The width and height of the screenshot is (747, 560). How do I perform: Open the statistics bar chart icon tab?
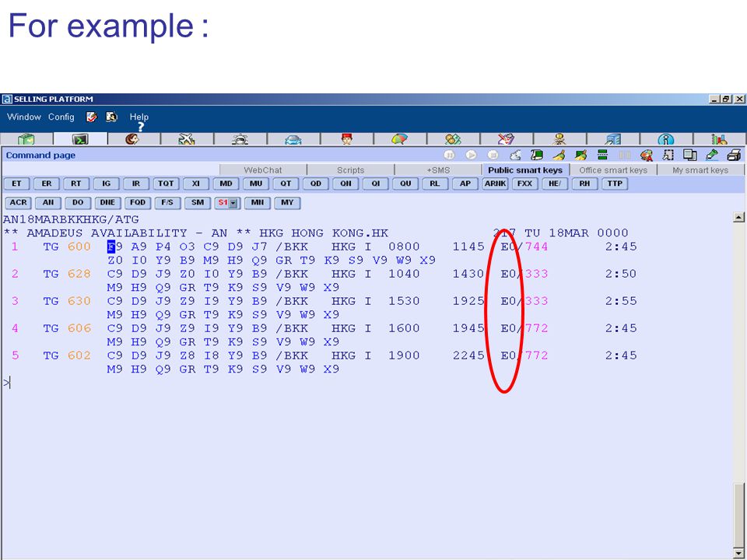pyautogui.click(x=719, y=139)
